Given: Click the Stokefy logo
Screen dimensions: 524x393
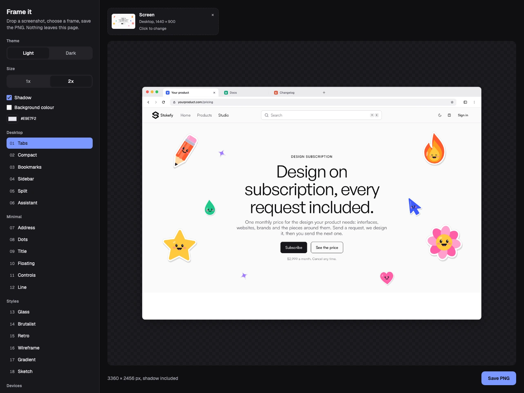Looking at the screenshot, I should (162, 115).
